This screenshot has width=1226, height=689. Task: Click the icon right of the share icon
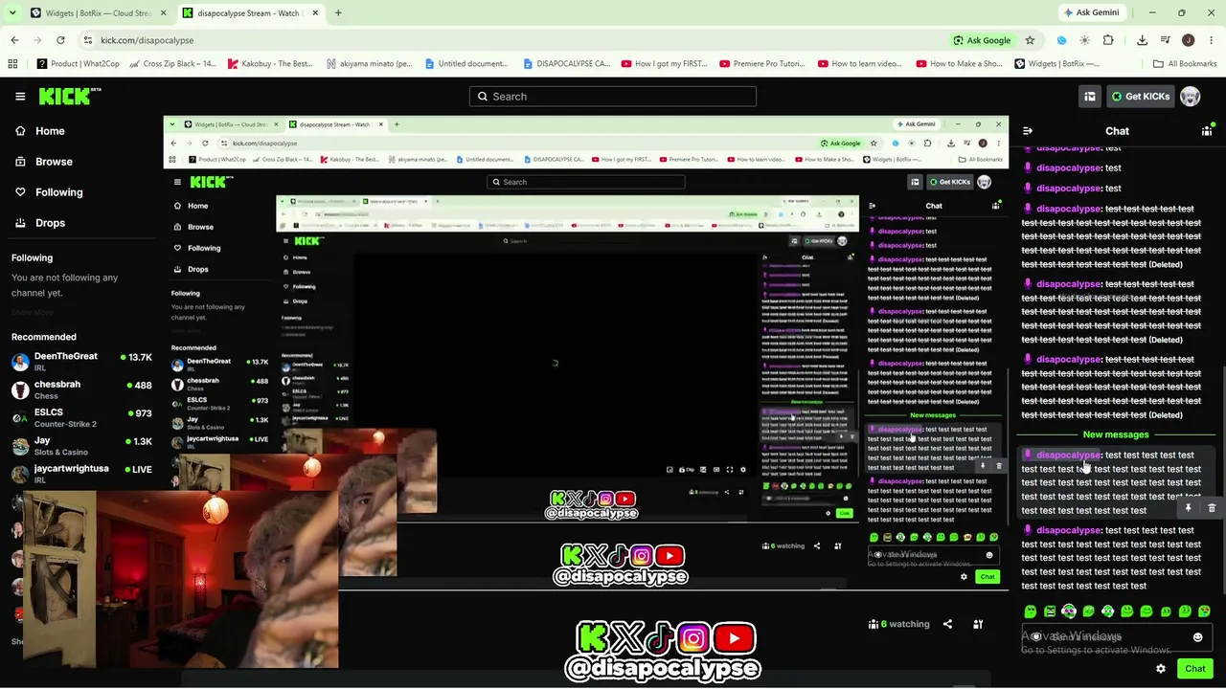(x=978, y=624)
